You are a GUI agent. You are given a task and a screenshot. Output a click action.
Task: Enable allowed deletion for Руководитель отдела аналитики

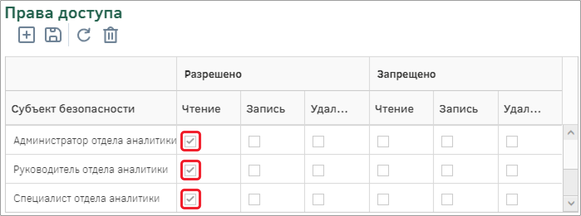[x=319, y=170]
